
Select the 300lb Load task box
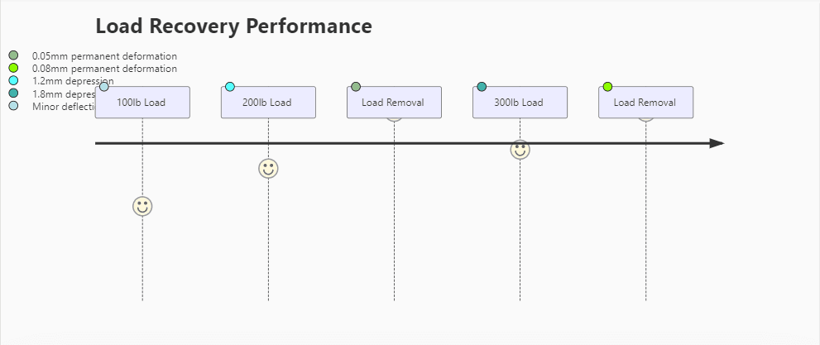520,103
